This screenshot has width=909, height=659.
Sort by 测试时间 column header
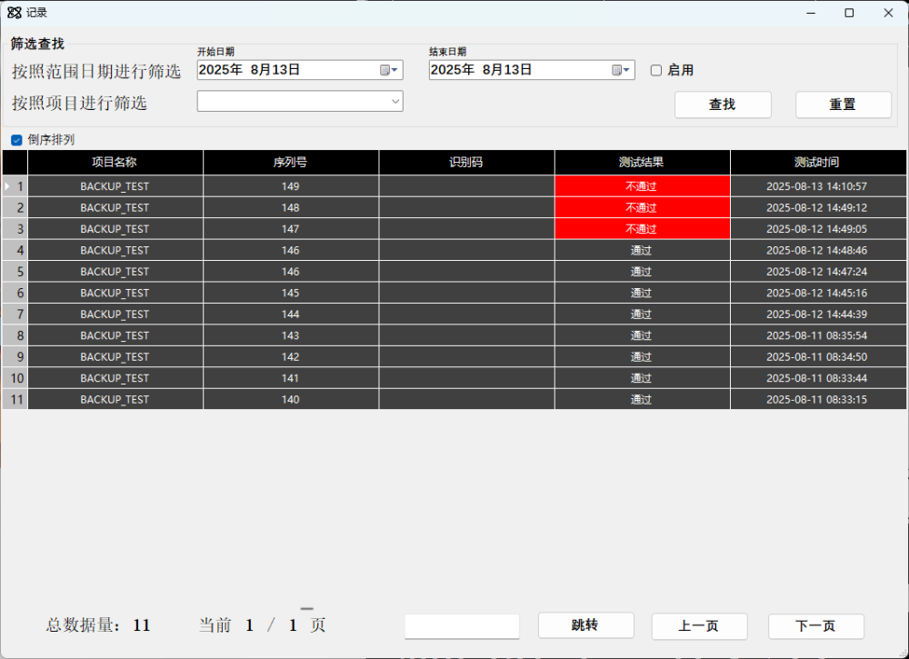(x=816, y=163)
